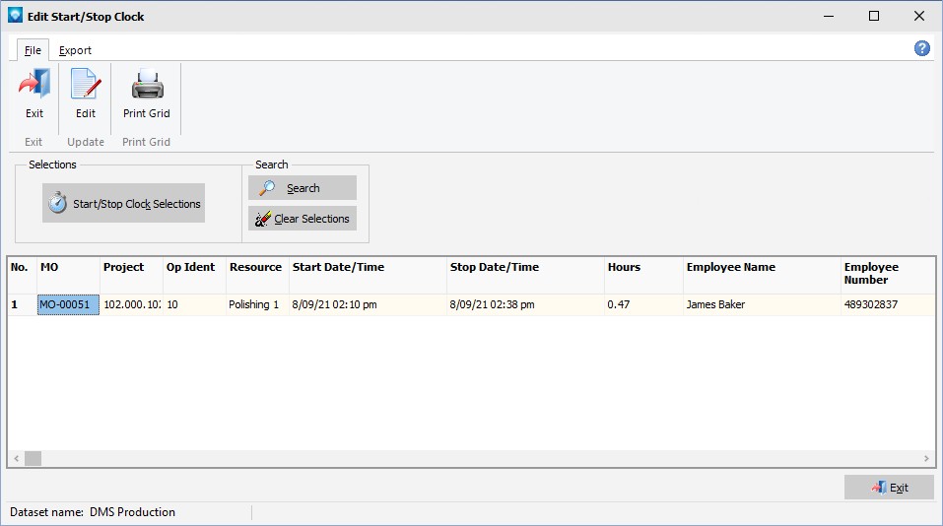Click row number 1 cell
Image resolution: width=943 pixels, height=526 pixels.
click(x=23, y=304)
